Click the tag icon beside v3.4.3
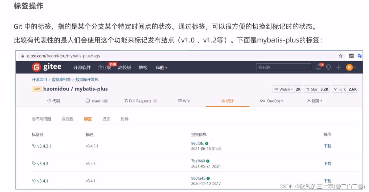 click(x=34, y=163)
